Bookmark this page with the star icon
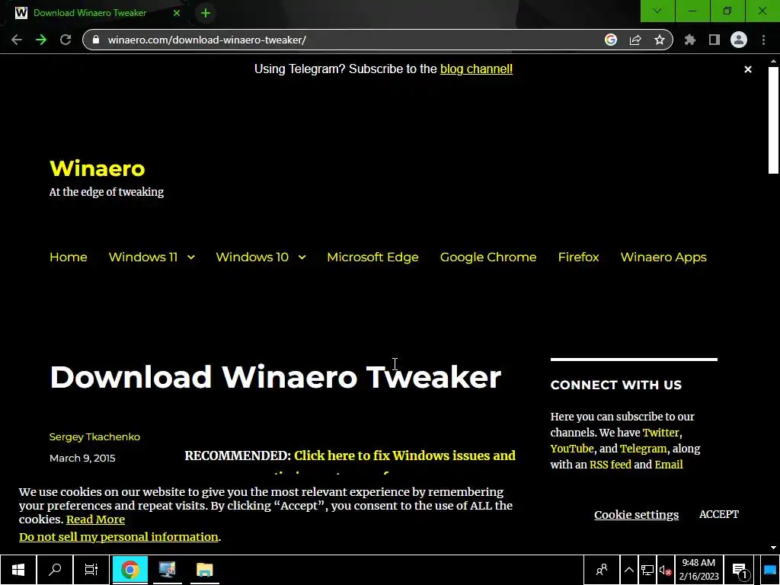780x585 pixels. click(x=660, y=40)
